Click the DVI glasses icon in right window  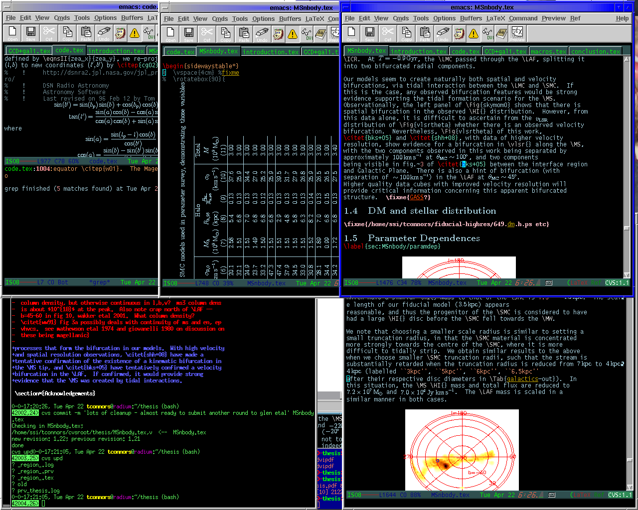487,33
